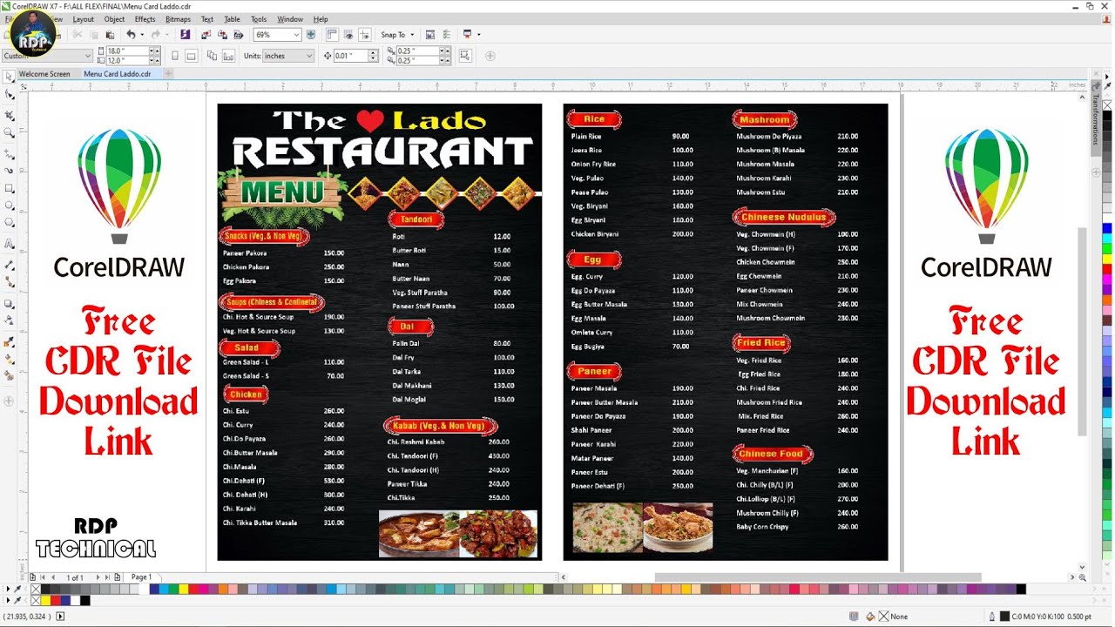Open the Bitmaps menu

178,19
